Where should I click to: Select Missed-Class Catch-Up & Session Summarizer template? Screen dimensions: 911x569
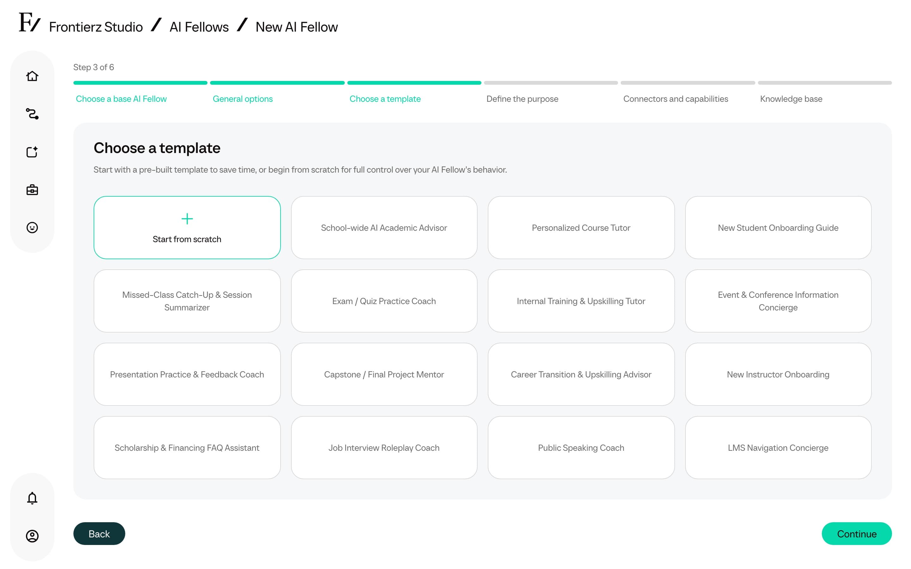coord(187,301)
